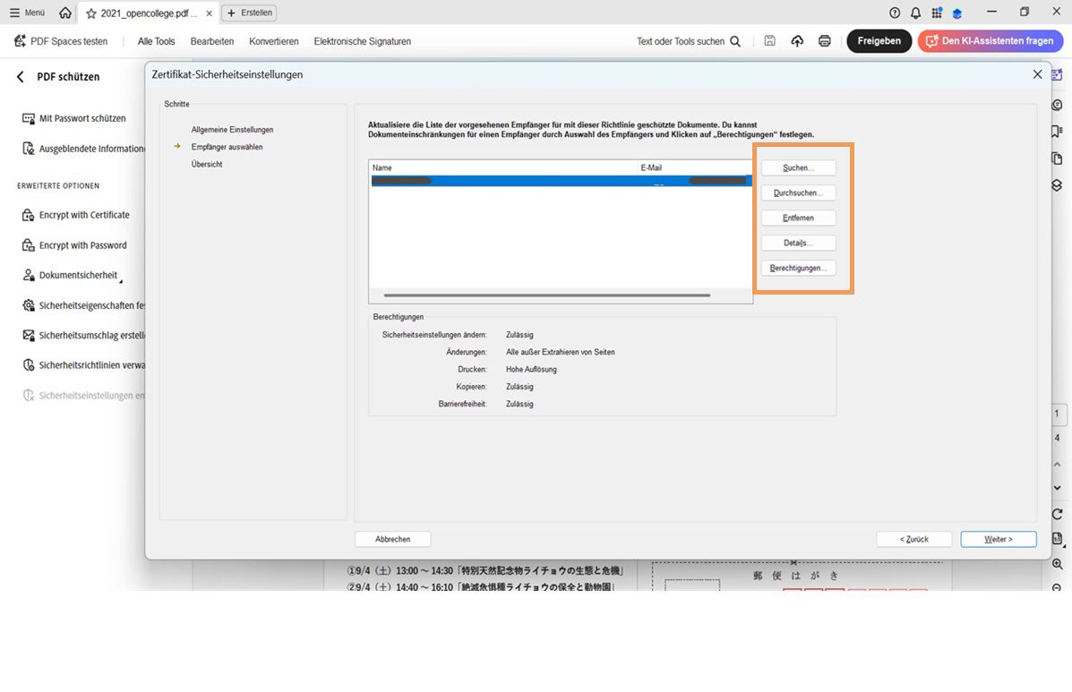
Task: Go to previous page up arrow
Action: coord(1057,464)
